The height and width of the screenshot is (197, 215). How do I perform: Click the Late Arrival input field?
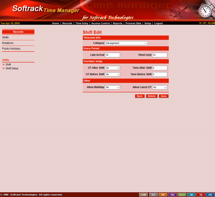point(112,55)
